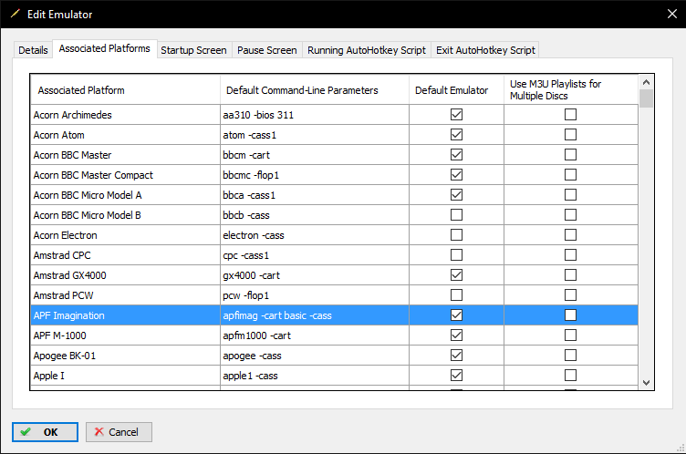Enable Default Emulator for Amstrad PCW

click(456, 295)
